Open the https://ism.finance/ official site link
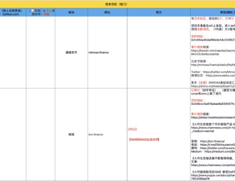This screenshot has height=181, width=235. [212, 141]
